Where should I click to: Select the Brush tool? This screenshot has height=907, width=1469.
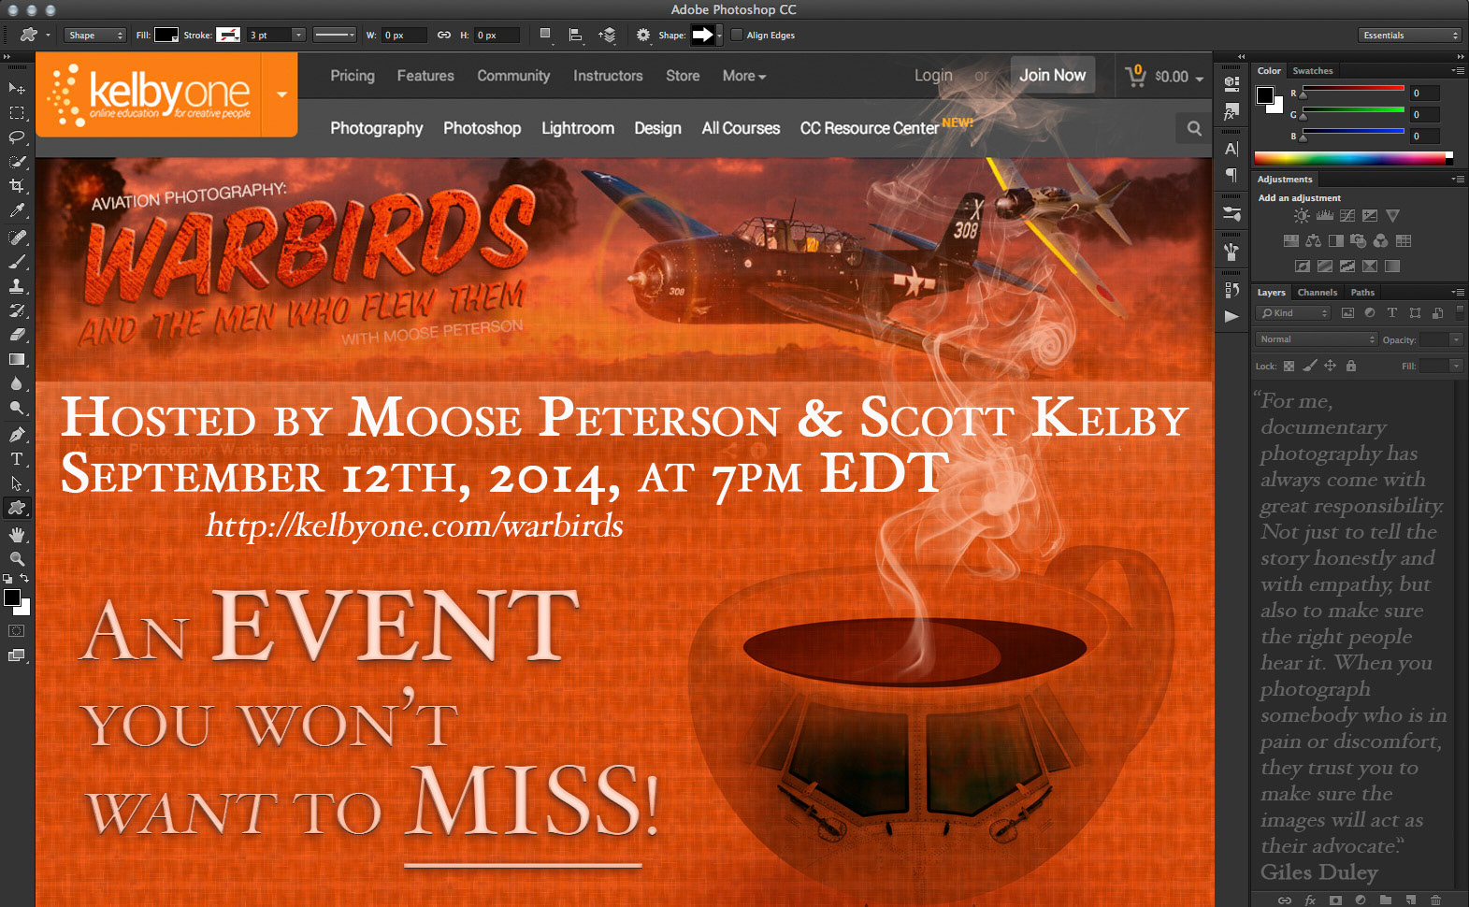tap(17, 262)
